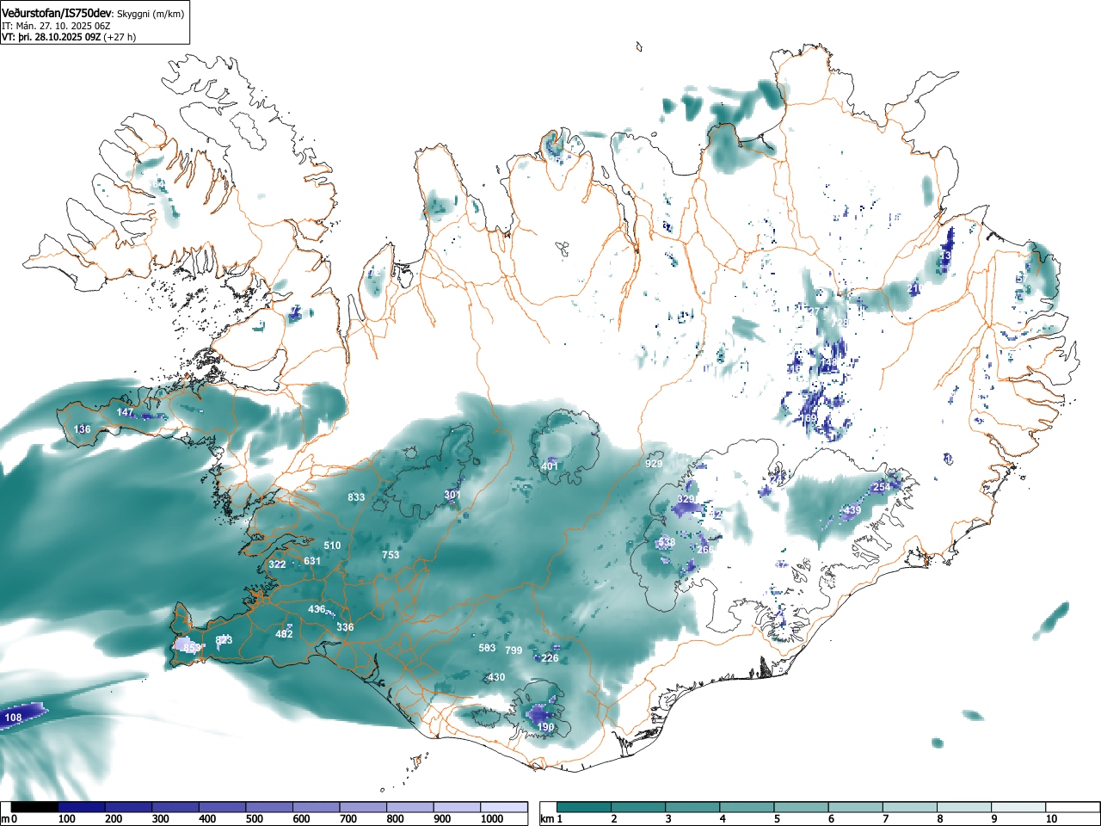Click the visibility value 430 on the map
The image size is (1101, 826).
(496, 677)
